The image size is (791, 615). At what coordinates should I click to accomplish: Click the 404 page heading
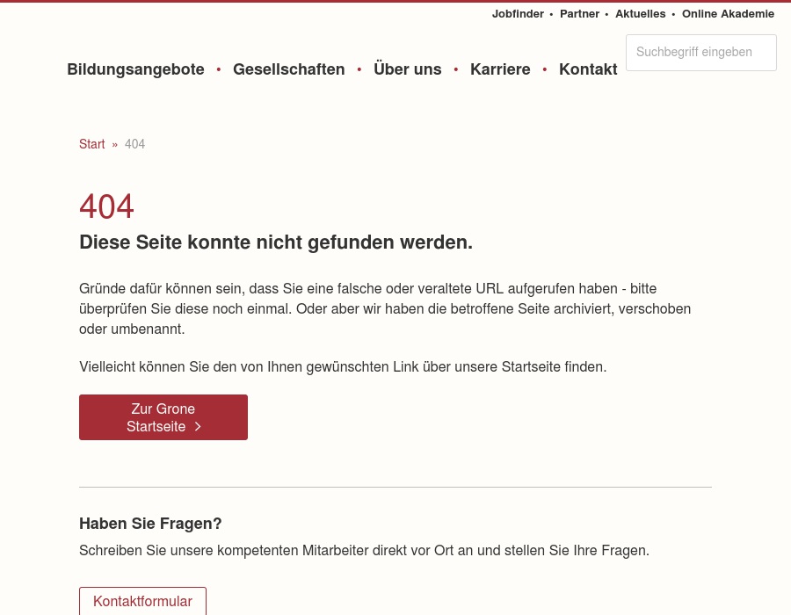coord(106,206)
